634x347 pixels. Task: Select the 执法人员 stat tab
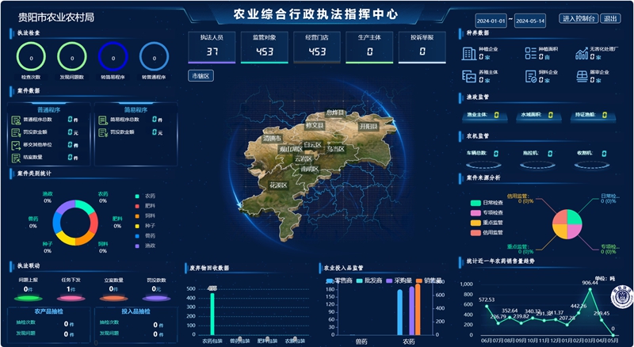(x=212, y=46)
